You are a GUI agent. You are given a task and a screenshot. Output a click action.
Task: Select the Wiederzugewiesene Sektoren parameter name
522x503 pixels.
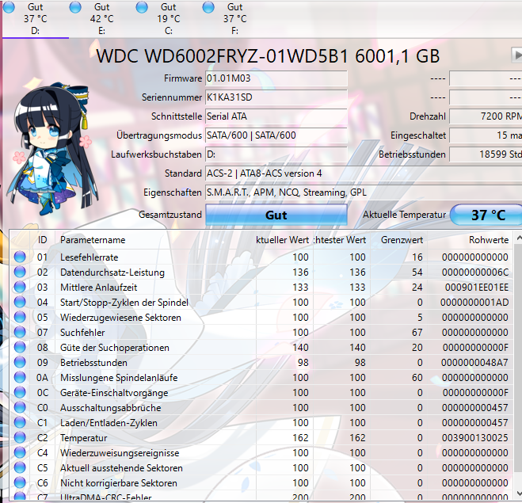120,318
